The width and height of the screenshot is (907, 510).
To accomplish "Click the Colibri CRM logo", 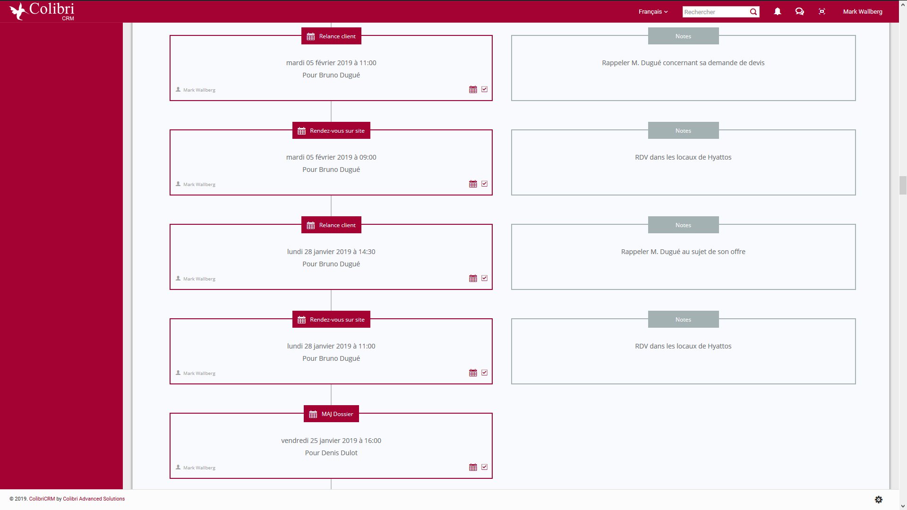I will [x=43, y=11].
